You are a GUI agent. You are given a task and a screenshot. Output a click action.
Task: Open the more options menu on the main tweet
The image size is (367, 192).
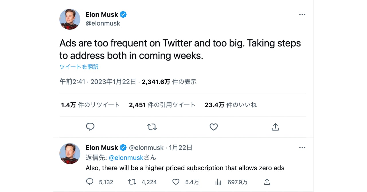(x=302, y=14)
